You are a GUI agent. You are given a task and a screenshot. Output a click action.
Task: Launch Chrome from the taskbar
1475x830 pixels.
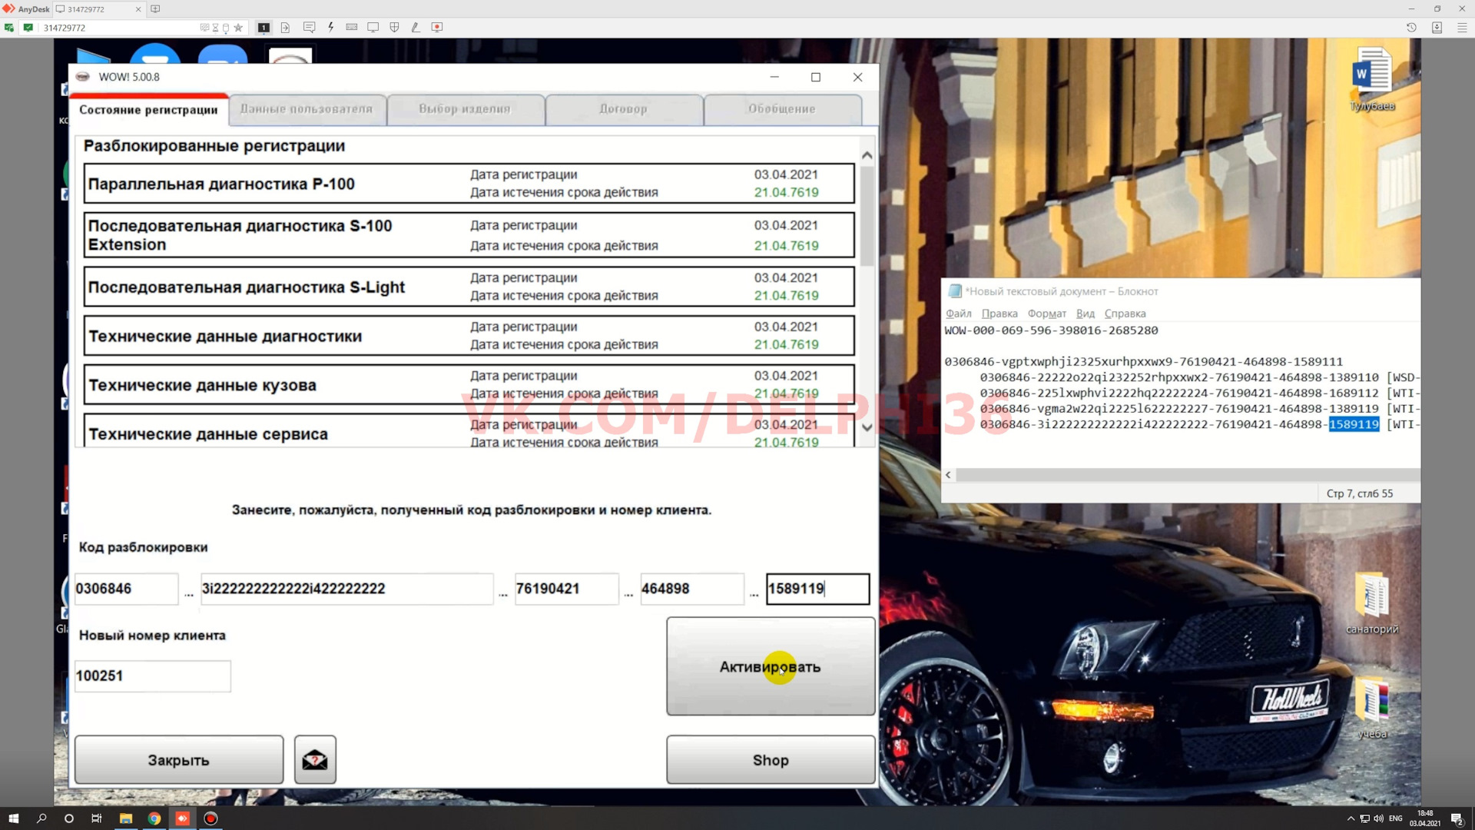click(154, 818)
